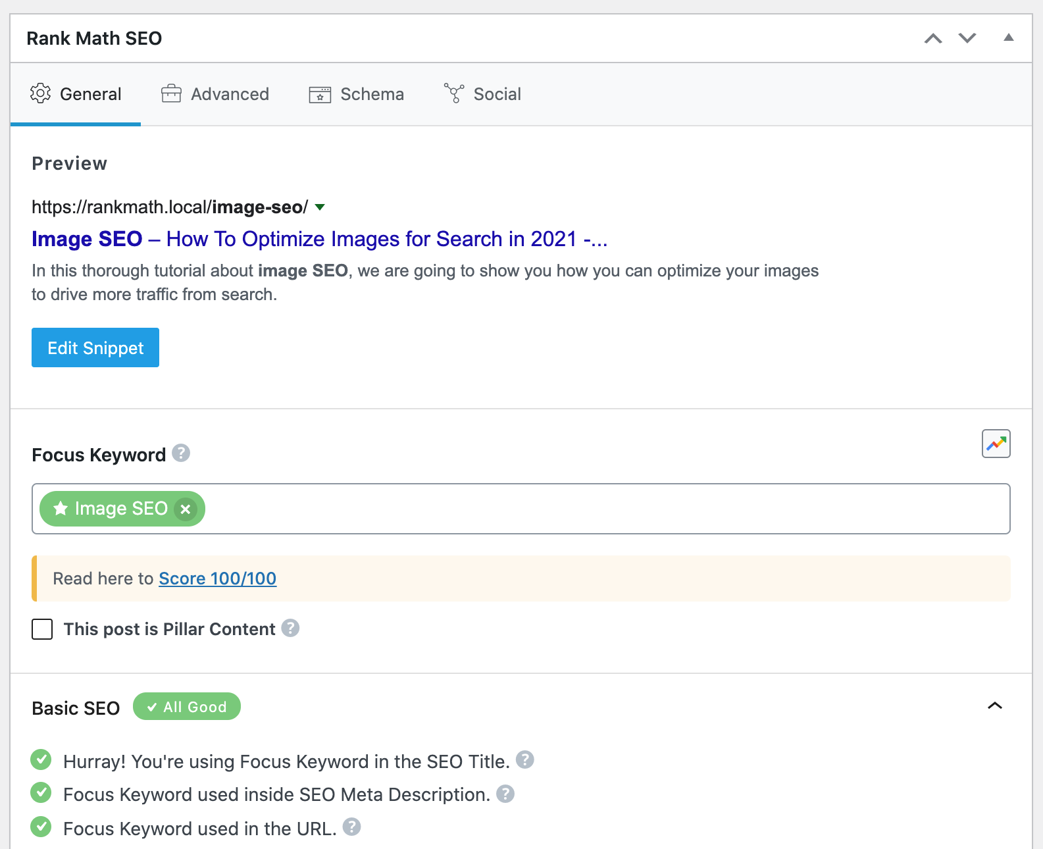
Task: Switch to the Advanced tab
Action: [x=215, y=94]
